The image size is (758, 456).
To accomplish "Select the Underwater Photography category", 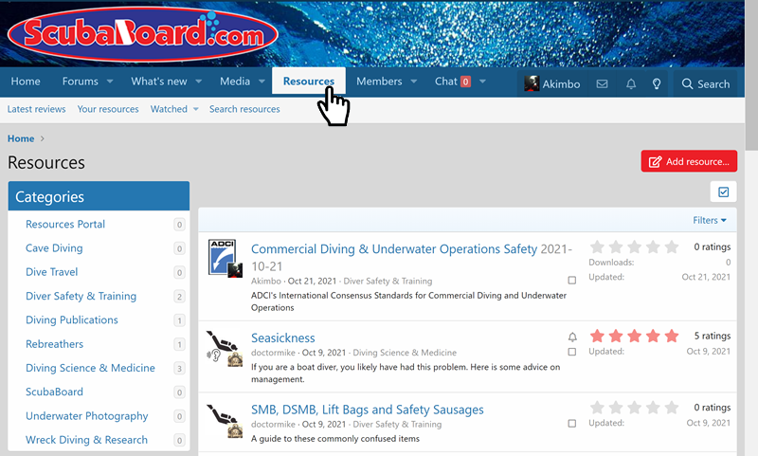I will coord(87,416).
